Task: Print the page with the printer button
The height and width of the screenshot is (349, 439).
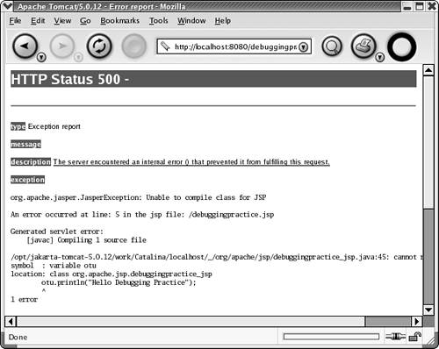Action: (363, 46)
